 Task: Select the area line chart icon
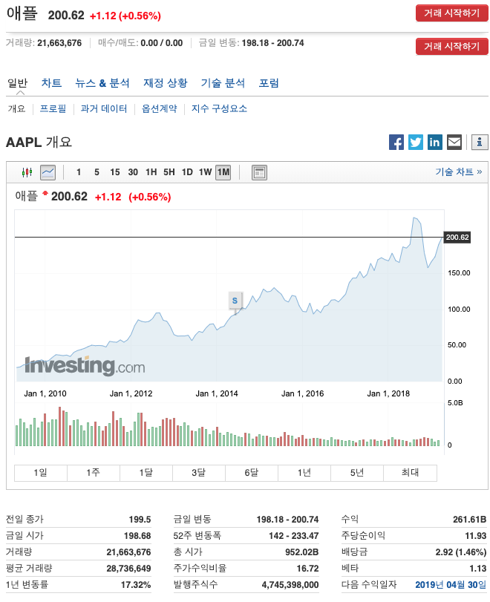48,172
